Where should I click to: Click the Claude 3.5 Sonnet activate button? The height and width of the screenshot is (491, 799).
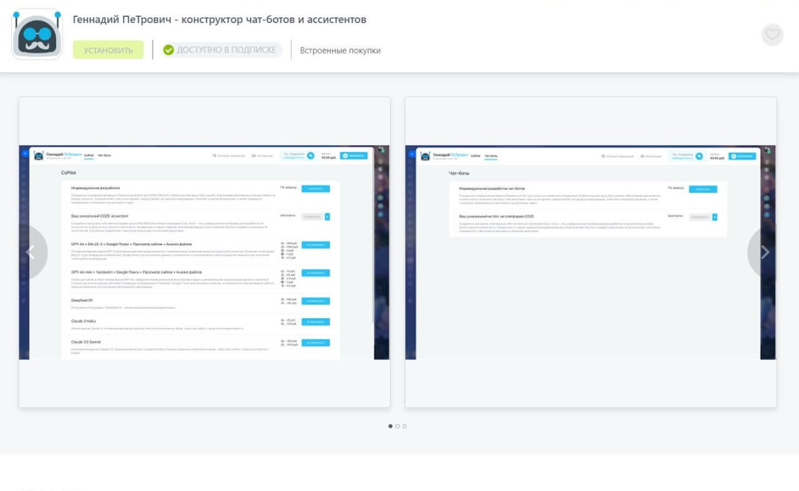click(x=315, y=343)
